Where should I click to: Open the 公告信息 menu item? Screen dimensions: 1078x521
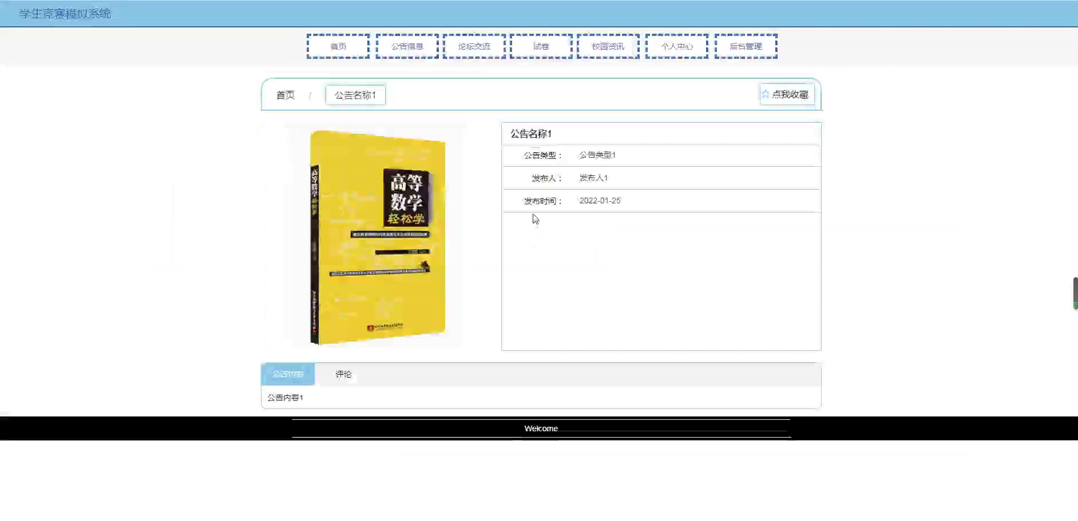(x=407, y=46)
